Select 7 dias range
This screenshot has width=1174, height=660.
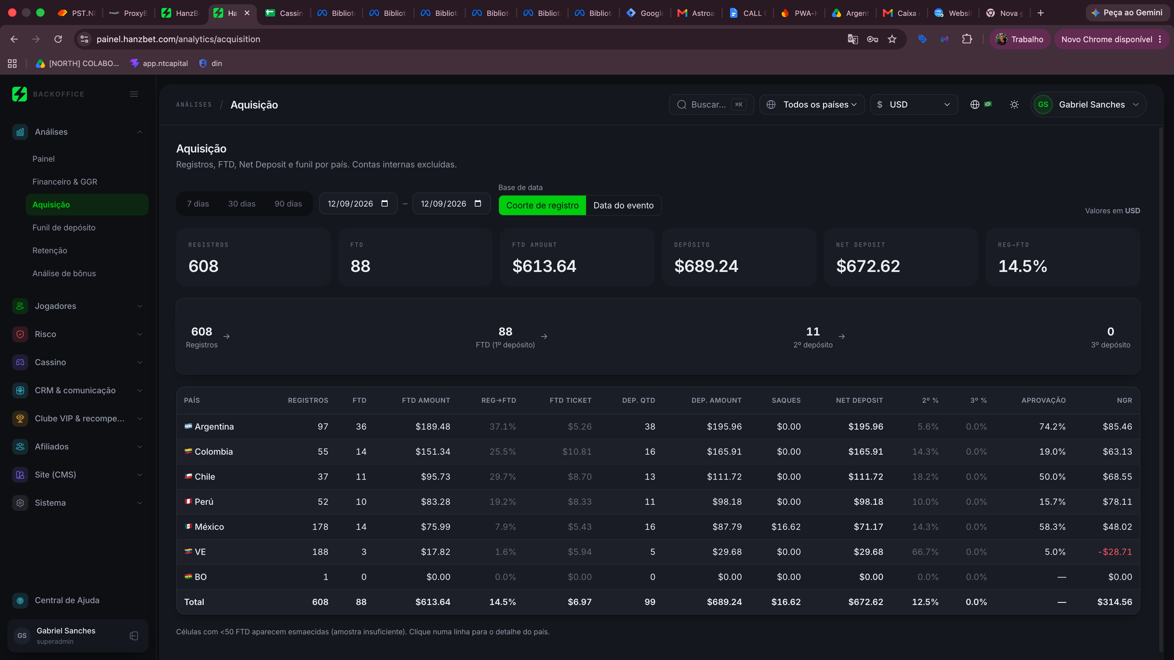coord(198,204)
